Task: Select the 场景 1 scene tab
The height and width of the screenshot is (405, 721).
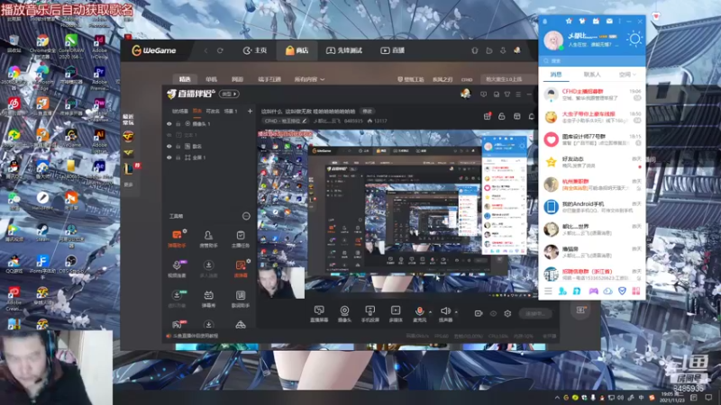Action: point(231,111)
